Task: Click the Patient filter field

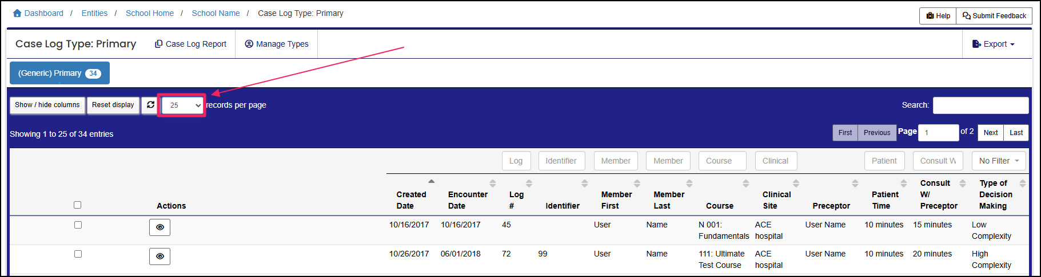Action: [884, 161]
